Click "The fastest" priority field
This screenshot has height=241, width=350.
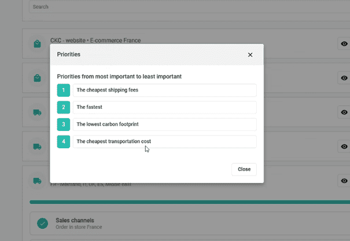[165, 107]
